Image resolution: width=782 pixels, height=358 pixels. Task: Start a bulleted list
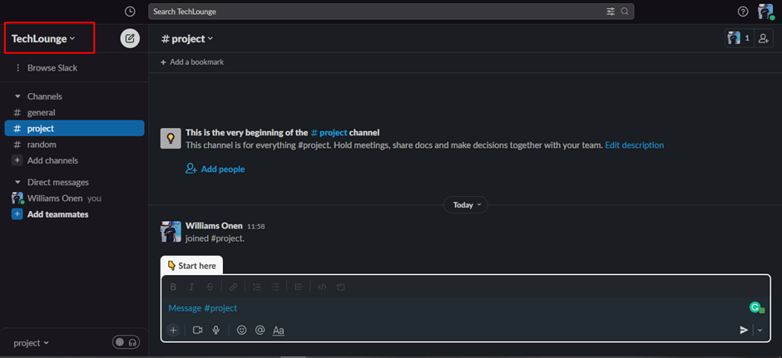coord(275,287)
